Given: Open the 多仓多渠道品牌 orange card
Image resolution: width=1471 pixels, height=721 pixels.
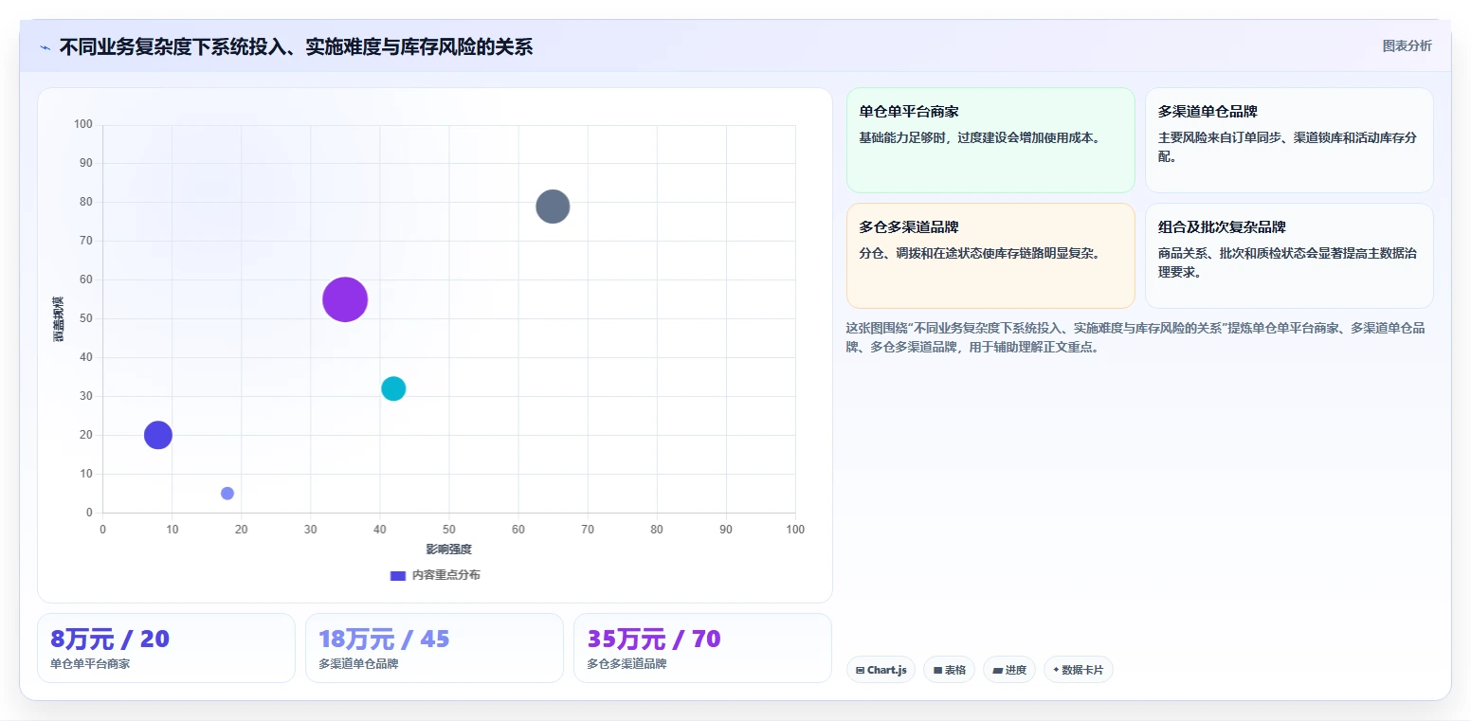Looking at the screenshot, I should 990,256.
